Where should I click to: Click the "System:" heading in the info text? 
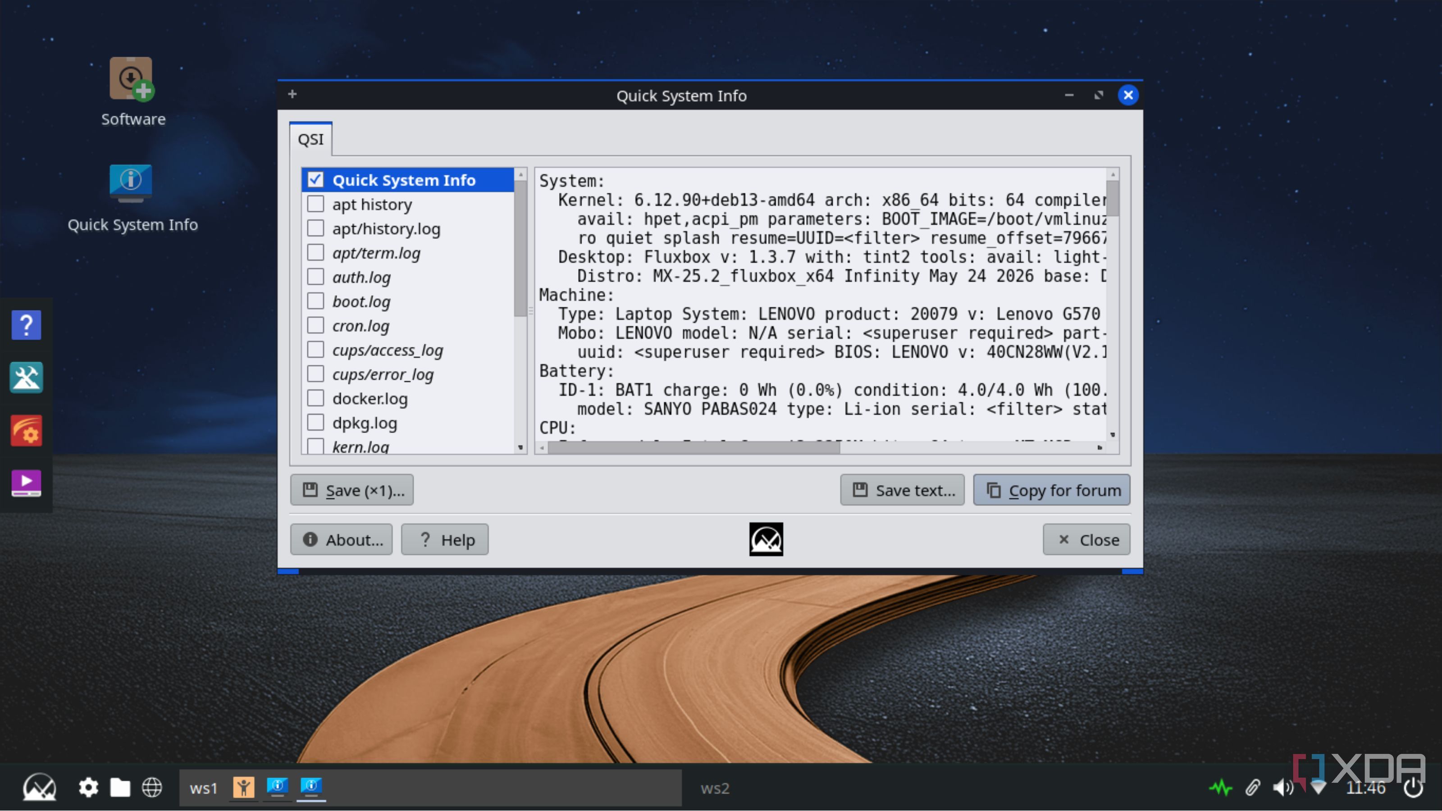(x=571, y=181)
